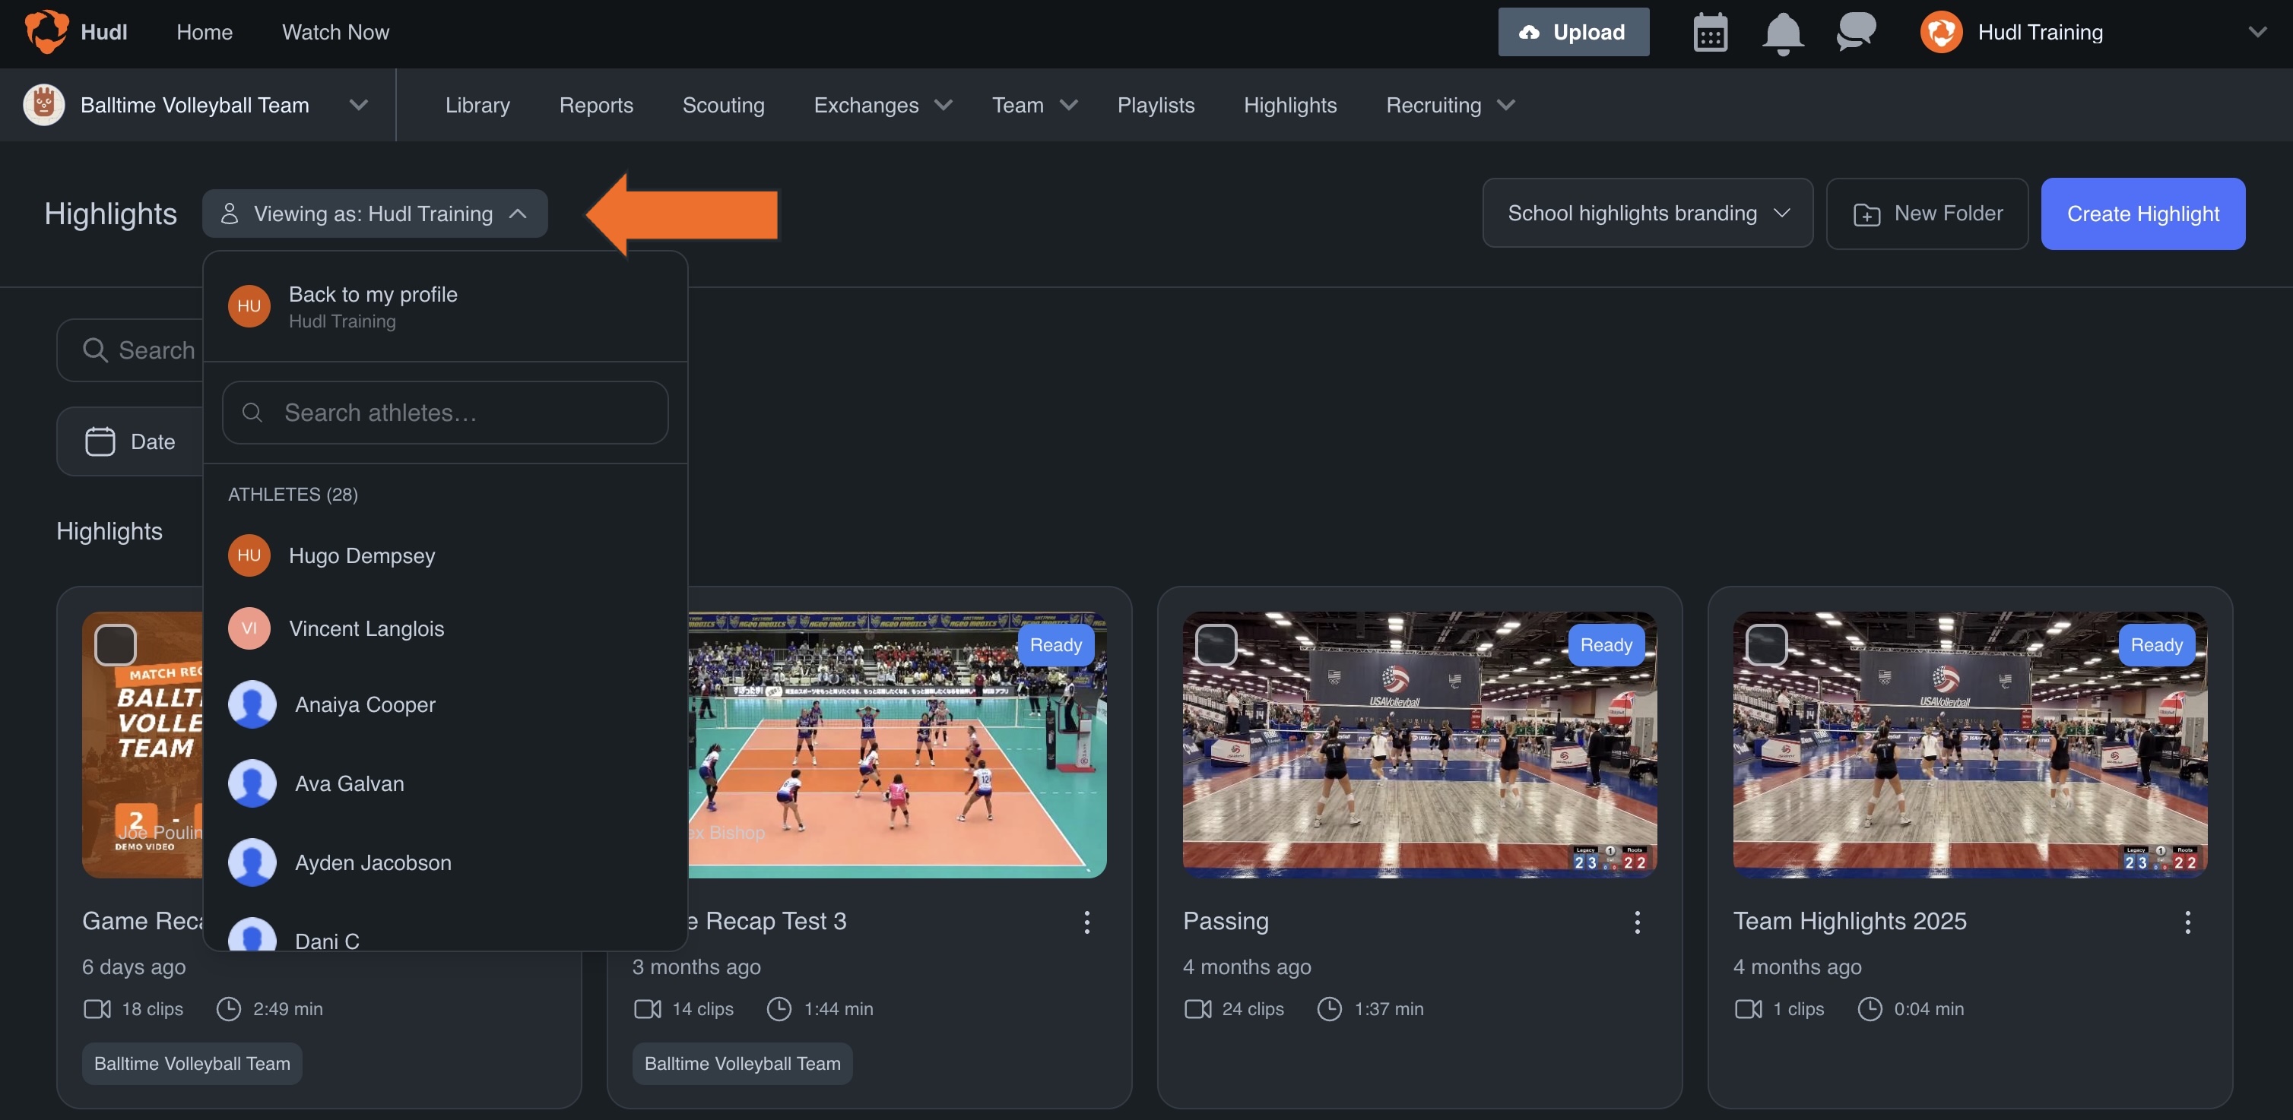Click the Hudl Training profile avatar
Image resolution: width=2293 pixels, height=1120 pixels.
click(1942, 32)
